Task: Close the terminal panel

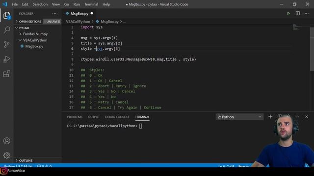Action: [307, 117]
